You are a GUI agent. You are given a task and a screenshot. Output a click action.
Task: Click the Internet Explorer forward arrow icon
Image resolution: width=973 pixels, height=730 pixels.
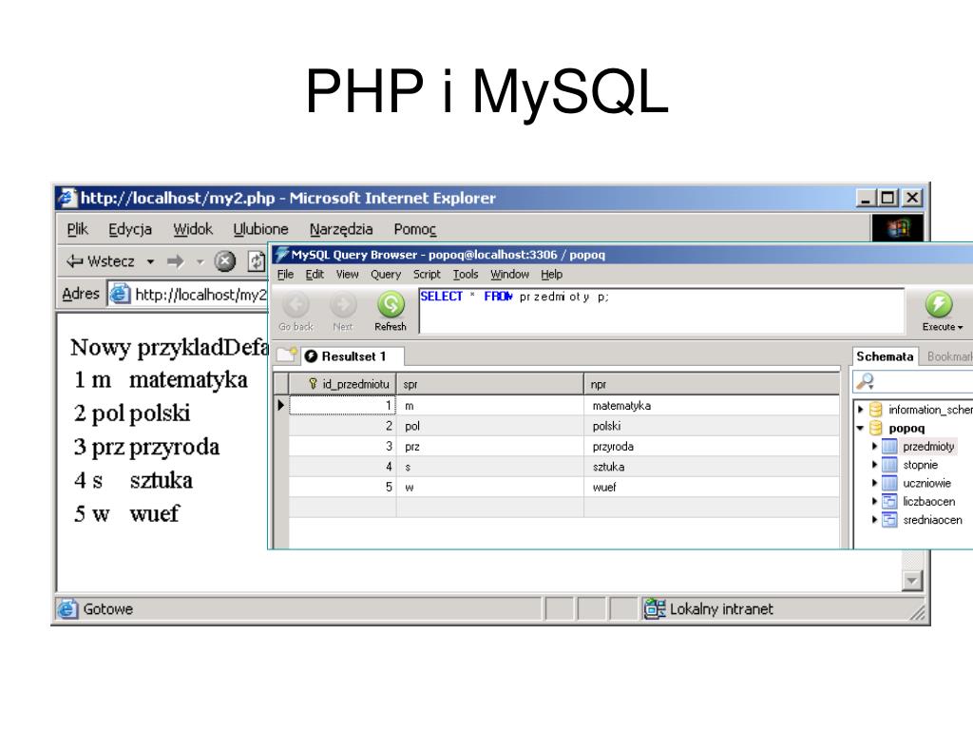[x=176, y=261]
